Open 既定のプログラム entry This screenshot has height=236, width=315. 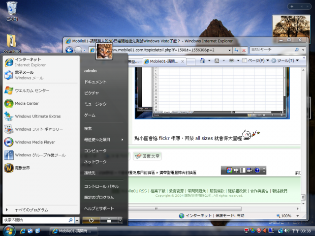(99, 198)
